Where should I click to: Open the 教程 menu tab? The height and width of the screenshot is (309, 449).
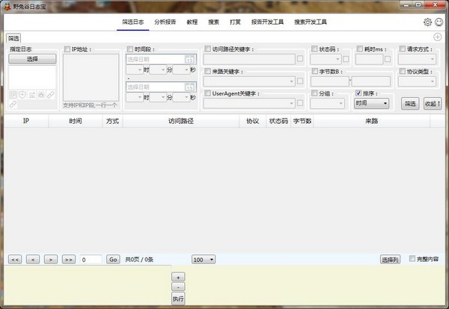pyautogui.click(x=192, y=22)
